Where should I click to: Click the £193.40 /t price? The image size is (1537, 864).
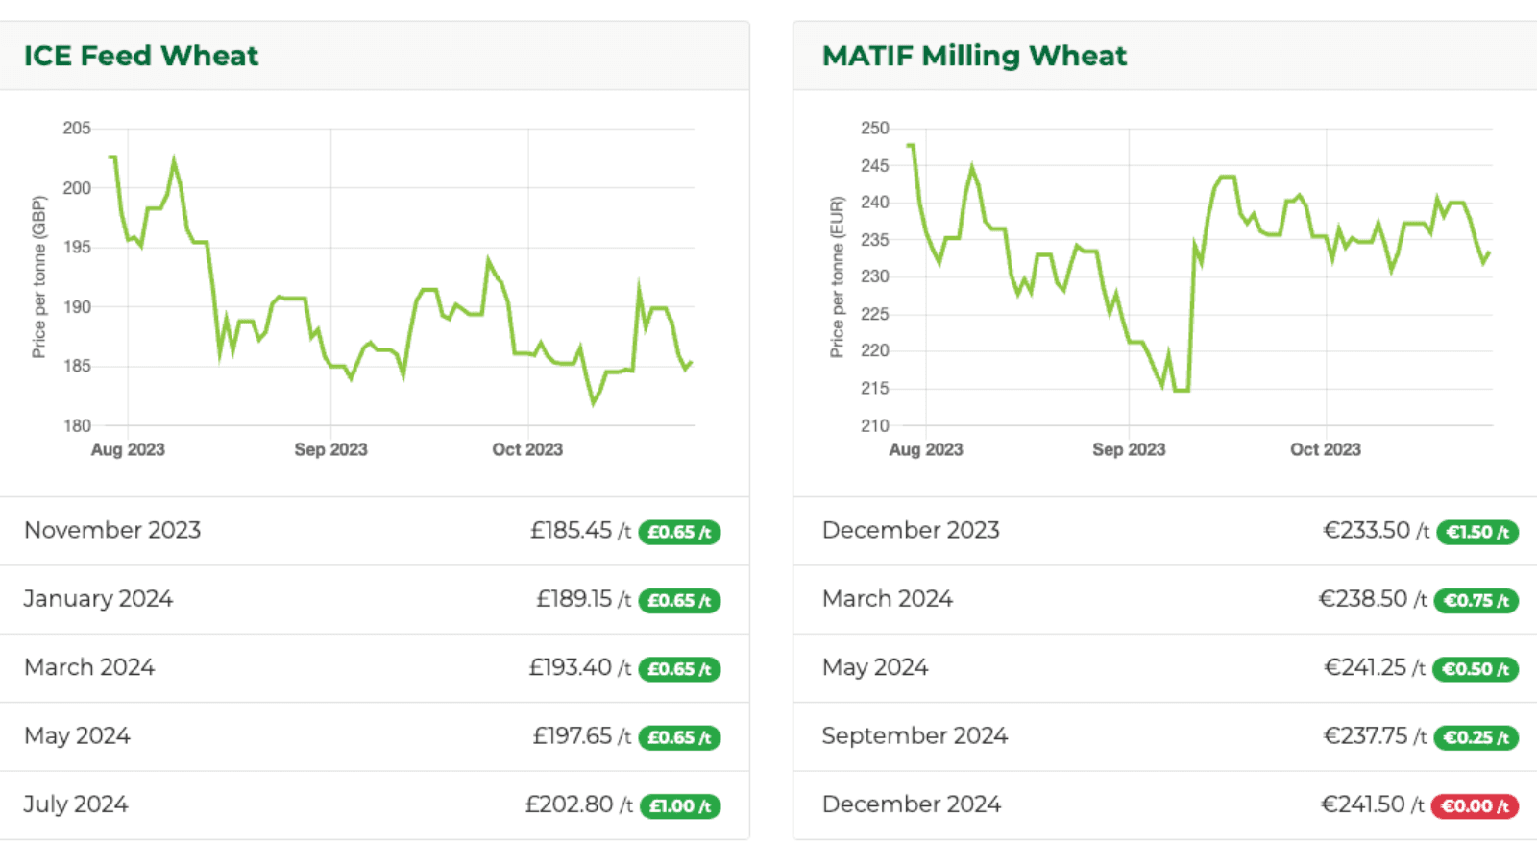(x=579, y=668)
